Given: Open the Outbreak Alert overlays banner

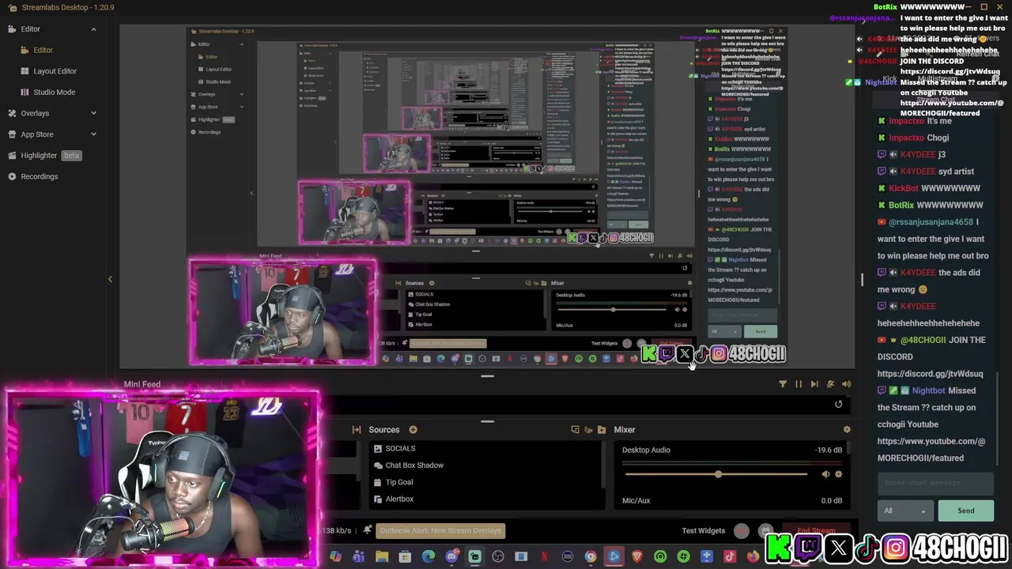Looking at the screenshot, I should click(440, 530).
